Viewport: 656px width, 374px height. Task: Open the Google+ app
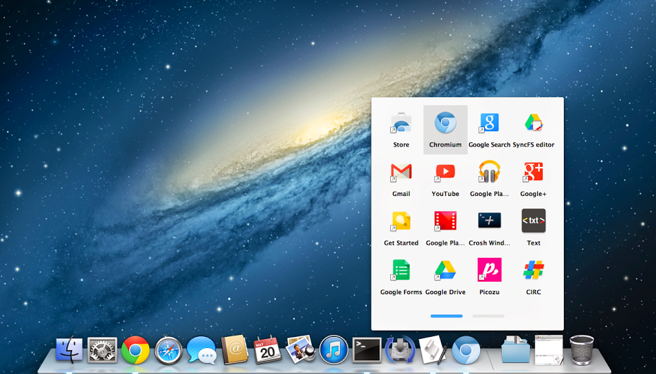point(534,173)
